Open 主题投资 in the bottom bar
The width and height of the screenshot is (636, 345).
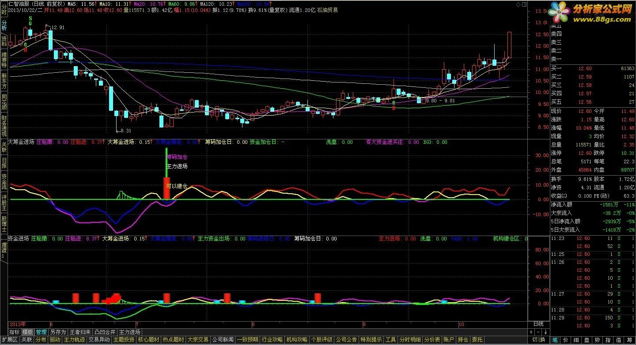(124, 340)
